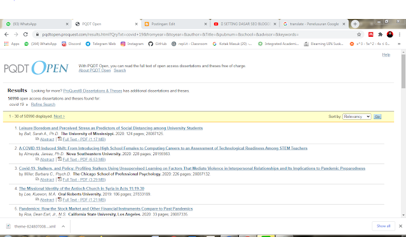
Task: Close the downloads bar
Action: tap(400, 226)
